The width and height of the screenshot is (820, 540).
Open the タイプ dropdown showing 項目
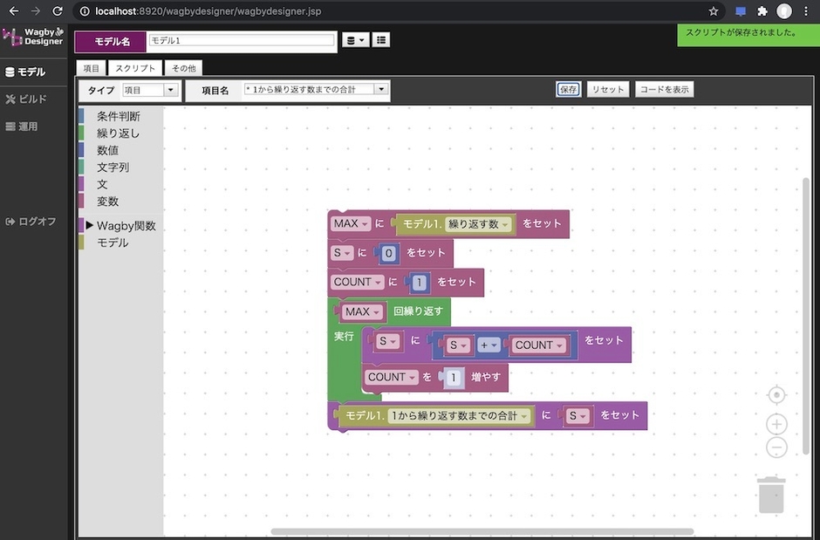[x=150, y=89]
